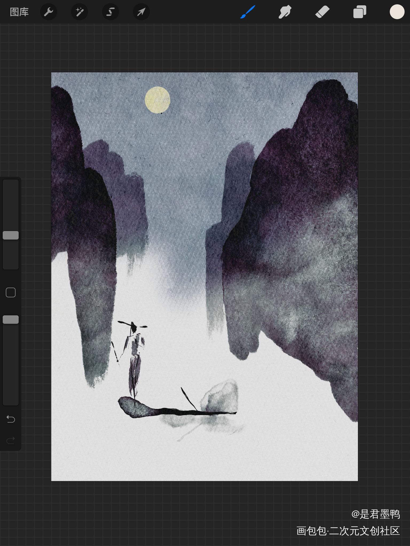Image resolution: width=410 pixels, height=546 pixels.
Task: Select the Smudge finger tool
Action: click(x=285, y=12)
